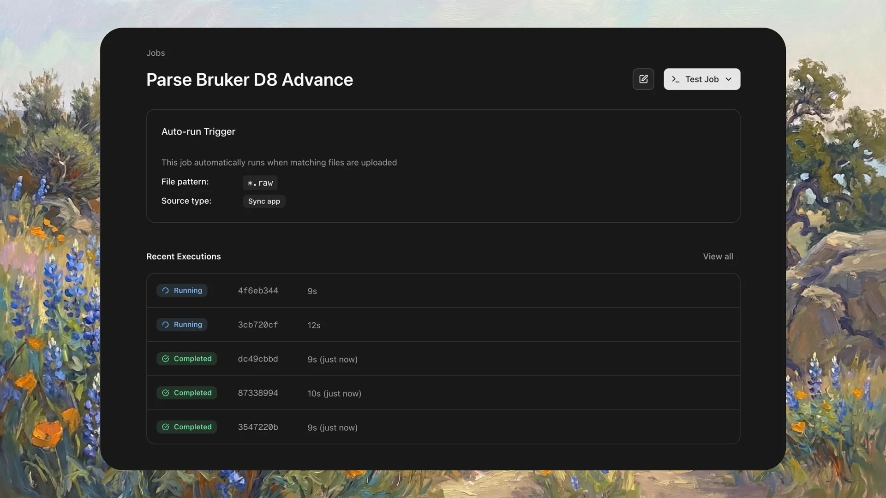Click the Completed badge on execution 3547220b
Image resolution: width=886 pixels, height=498 pixels.
[186, 427]
